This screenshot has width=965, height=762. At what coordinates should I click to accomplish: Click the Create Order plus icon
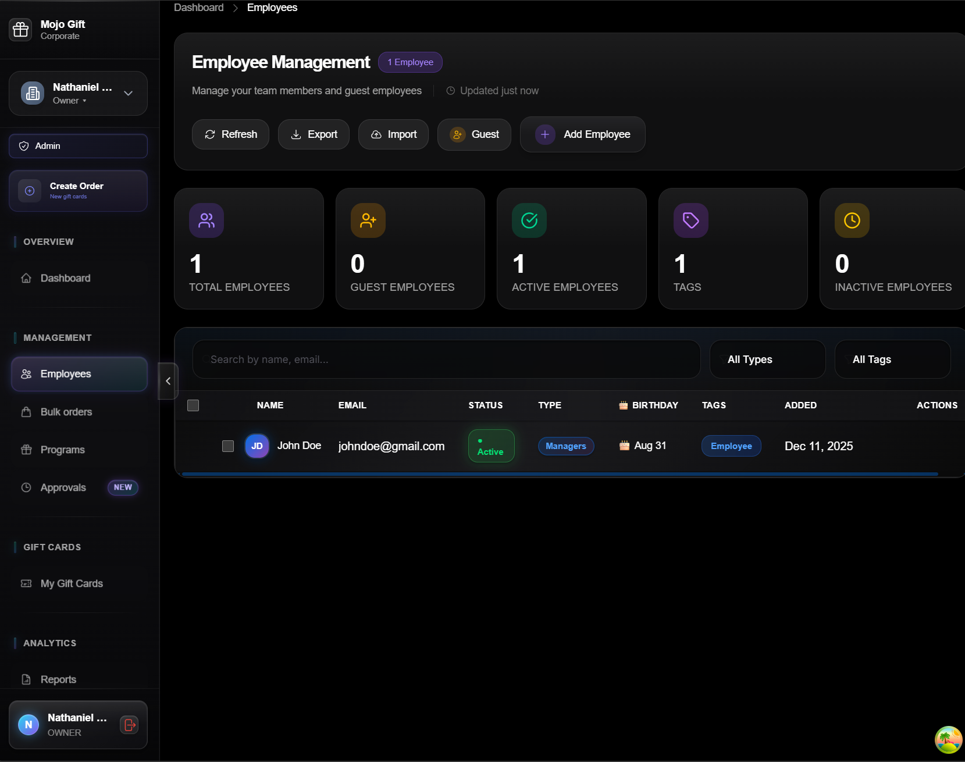(x=30, y=191)
